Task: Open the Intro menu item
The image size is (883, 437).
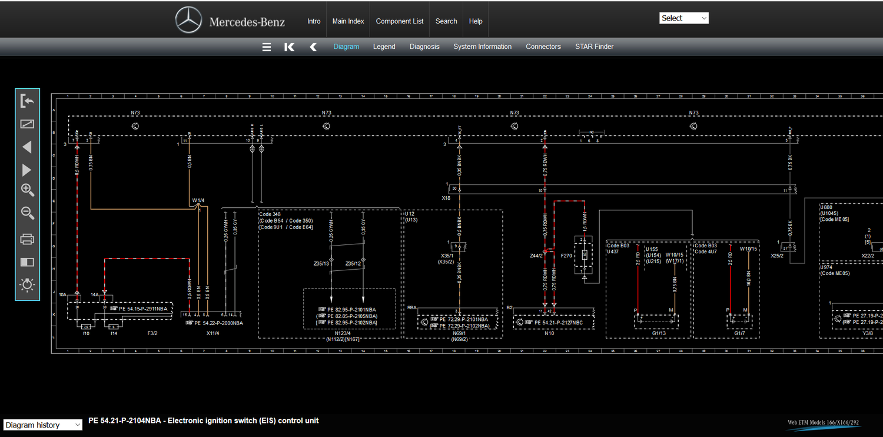Action: pos(314,21)
